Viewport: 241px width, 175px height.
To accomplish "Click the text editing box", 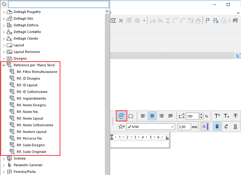I will pyautogui.click(x=140, y=144).
